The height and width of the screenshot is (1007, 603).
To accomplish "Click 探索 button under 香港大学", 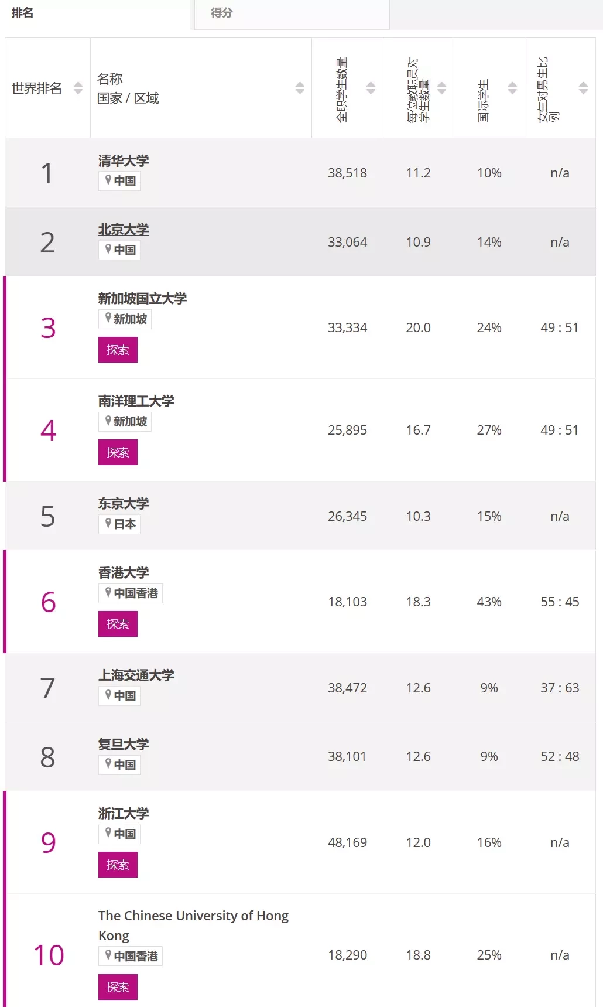I will (118, 624).
